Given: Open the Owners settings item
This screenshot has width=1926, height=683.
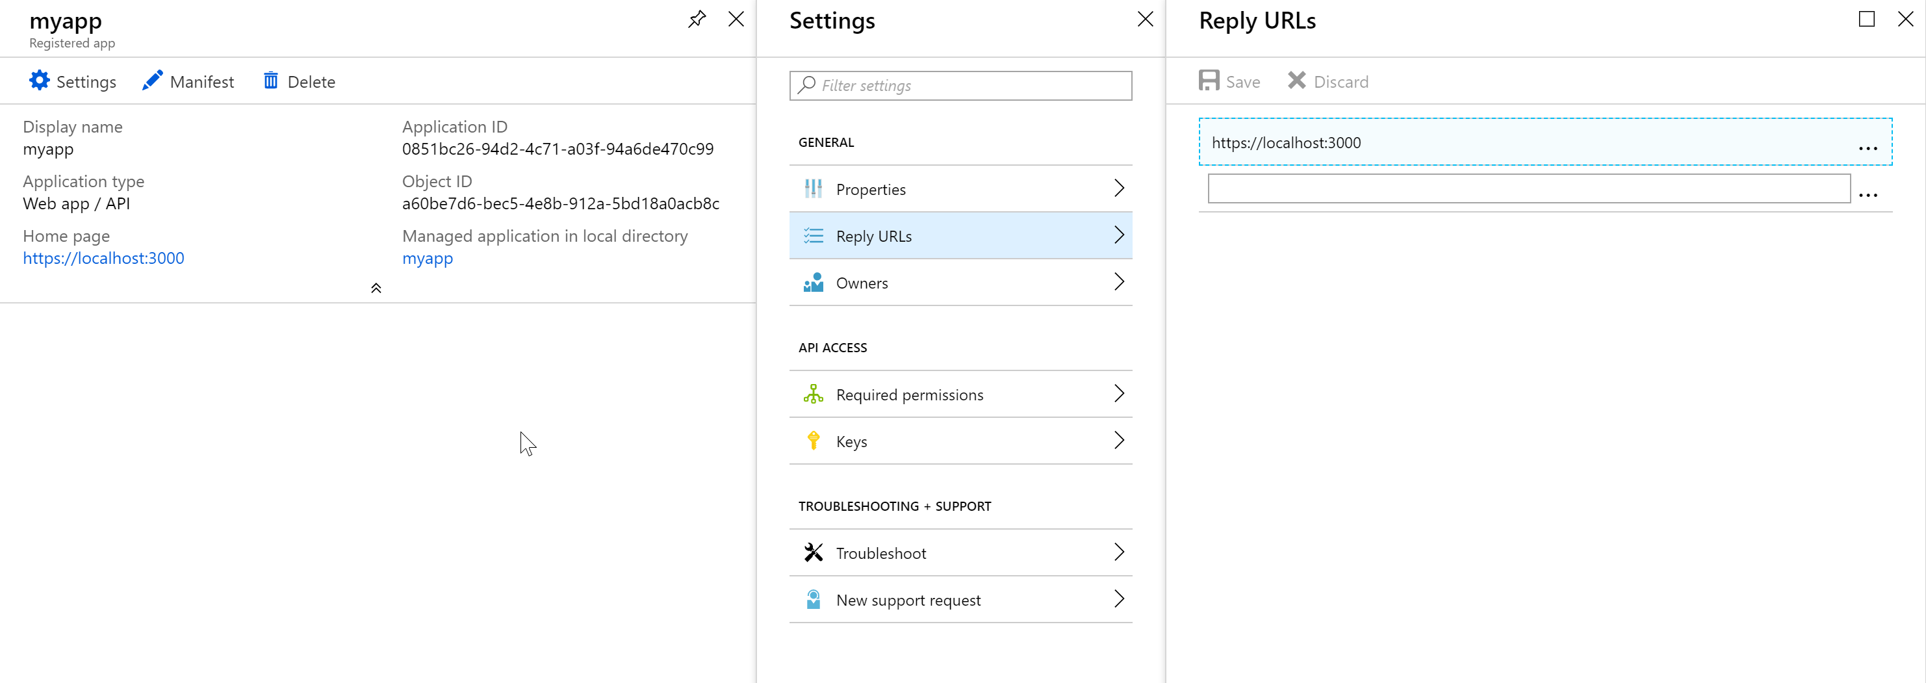Looking at the screenshot, I should coord(961,283).
